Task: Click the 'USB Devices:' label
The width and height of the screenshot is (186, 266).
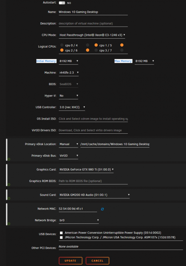Action: tap(48, 234)
